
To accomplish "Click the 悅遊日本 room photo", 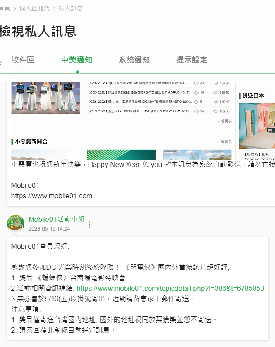I will [257, 126].
